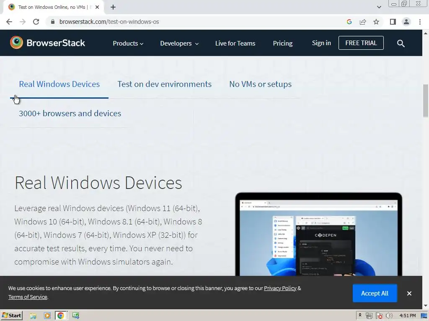Switch to Test on dev environments tab
Screen dimensions: 429x321
tap(164, 84)
